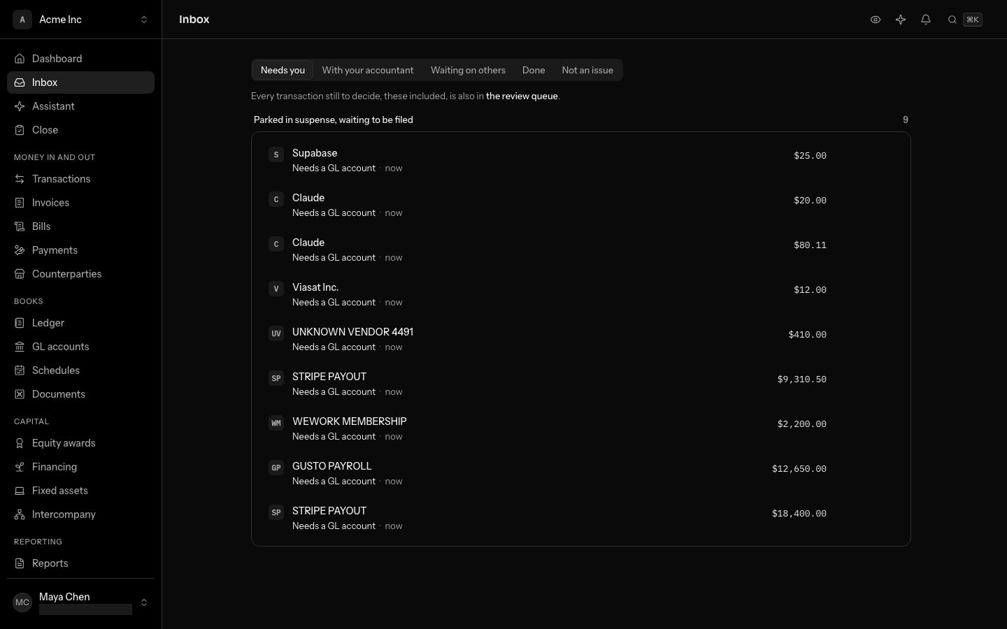Open the UNKNOWN VENDOR 4491 row

coord(580,339)
